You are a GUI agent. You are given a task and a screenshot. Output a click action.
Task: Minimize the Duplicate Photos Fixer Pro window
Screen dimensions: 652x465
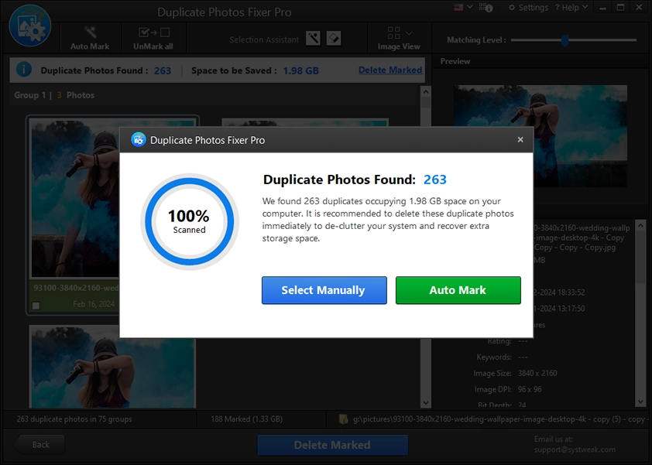point(602,8)
